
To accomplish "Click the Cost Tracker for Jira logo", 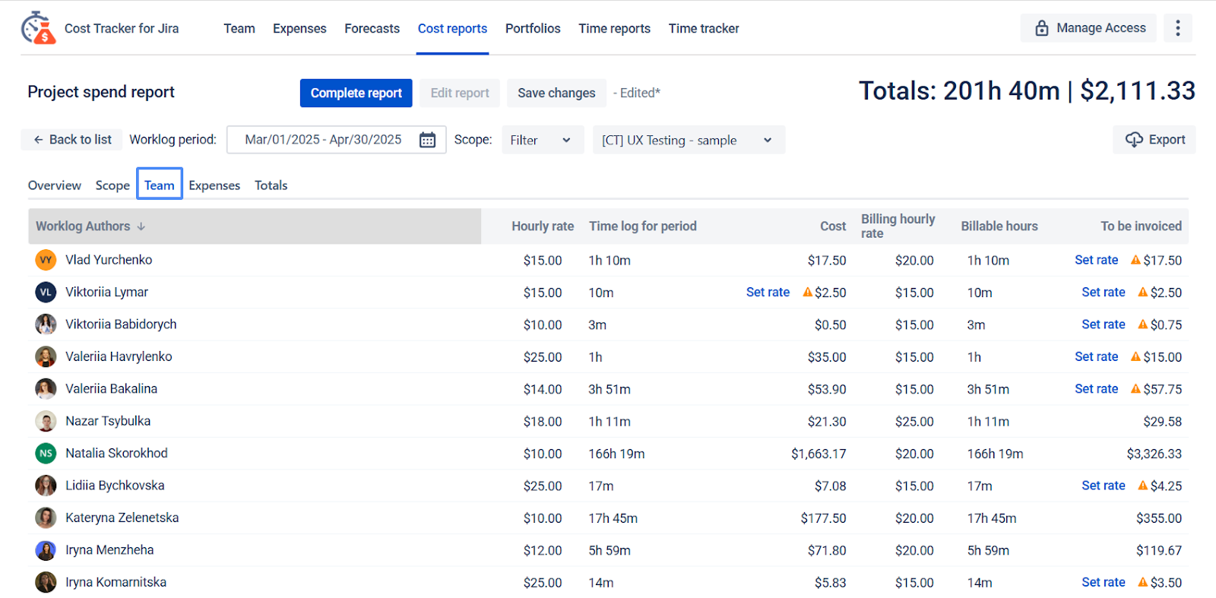I will [x=38, y=28].
